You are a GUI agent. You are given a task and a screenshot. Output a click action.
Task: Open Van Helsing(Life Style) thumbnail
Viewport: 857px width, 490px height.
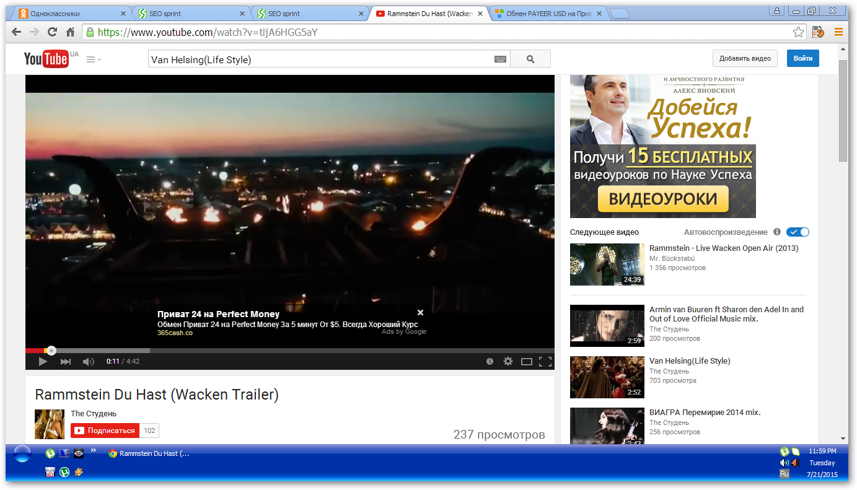click(607, 377)
